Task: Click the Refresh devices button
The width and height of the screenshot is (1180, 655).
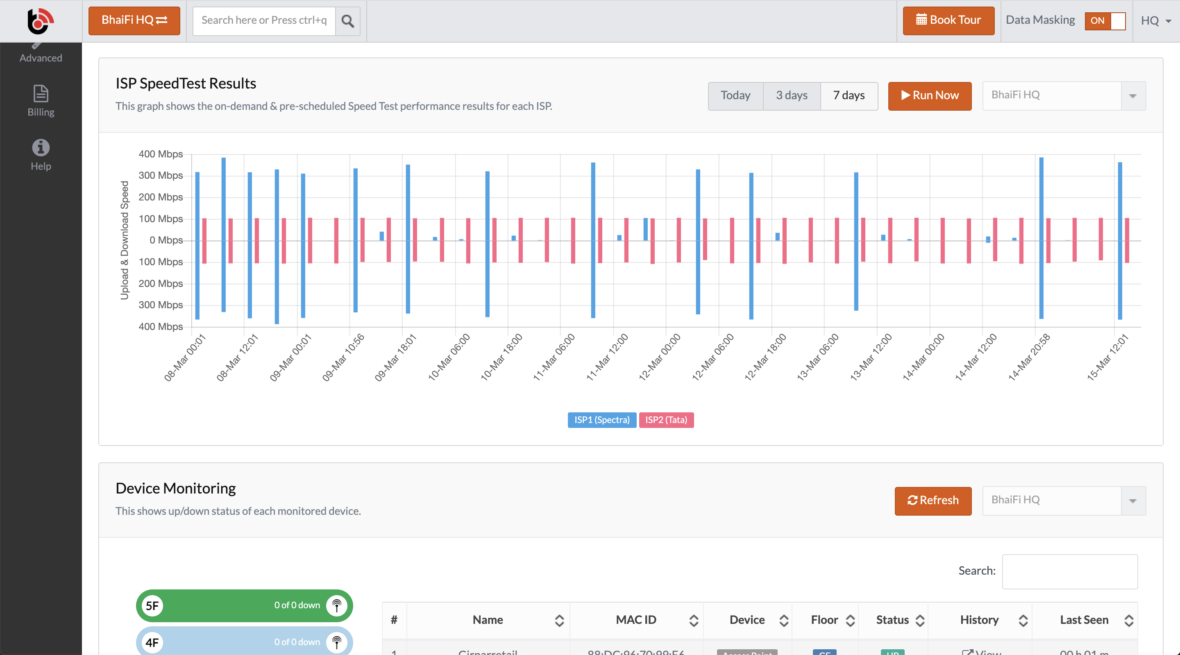Action: click(933, 500)
